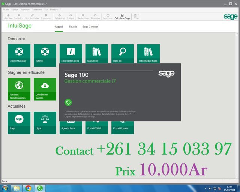Open the Nouveautés de la version tile
Image resolution: width=240 pixels, height=192 pixels.
(x=71, y=54)
